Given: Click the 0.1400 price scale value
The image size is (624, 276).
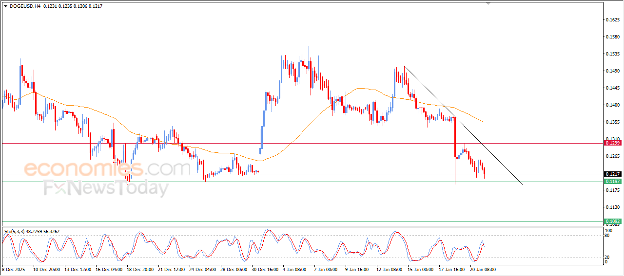Looking at the screenshot, I should pyautogui.click(x=612, y=105).
